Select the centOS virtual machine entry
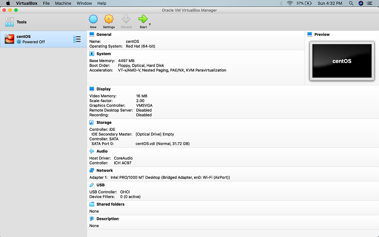 click(43, 39)
